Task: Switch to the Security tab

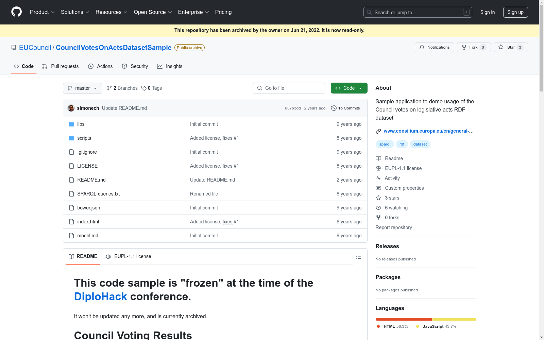Action: tap(135, 66)
